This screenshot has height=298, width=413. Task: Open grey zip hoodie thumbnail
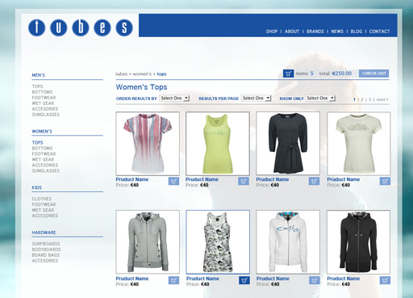click(148, 242)
